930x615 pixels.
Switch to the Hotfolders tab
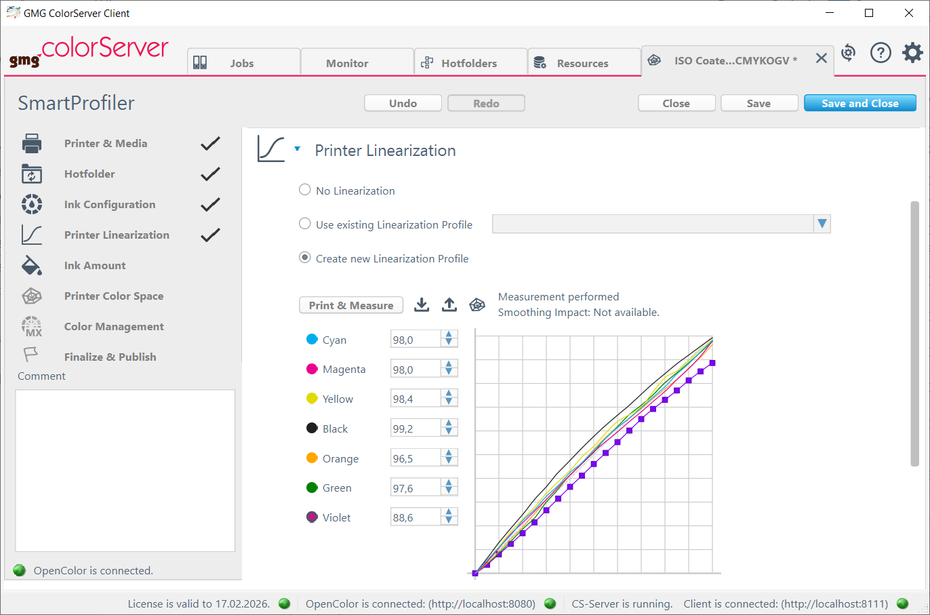pos(470,62)
